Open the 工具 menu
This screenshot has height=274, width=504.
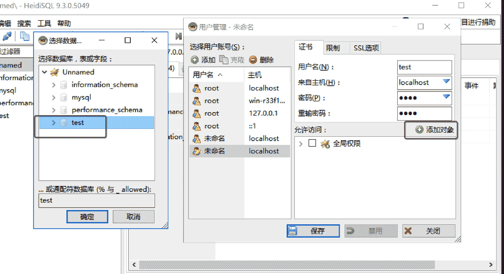[x=44, y=24]
